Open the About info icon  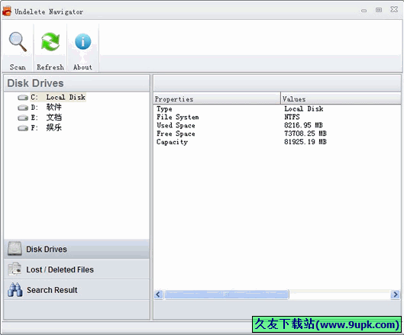tap(82, 41)
